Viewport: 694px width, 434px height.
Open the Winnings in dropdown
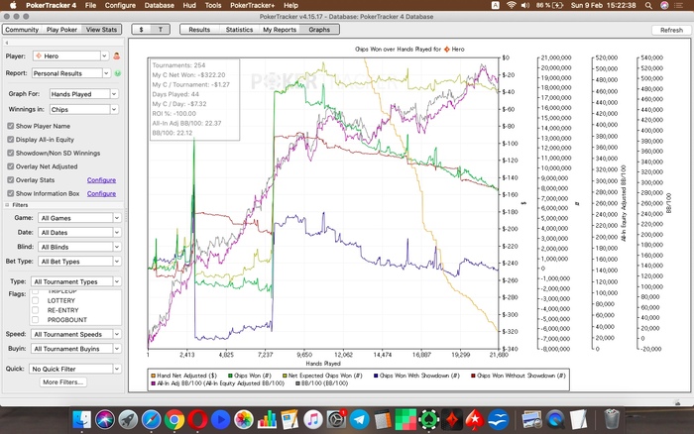83,109
